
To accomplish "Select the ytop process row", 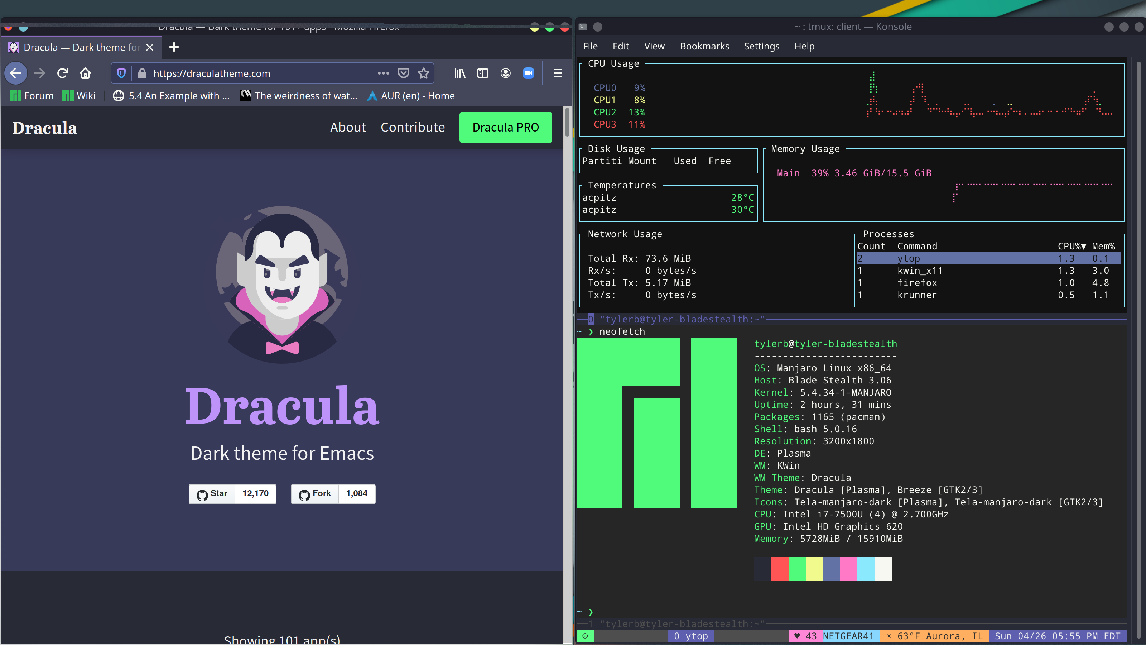I will [988, 258].
